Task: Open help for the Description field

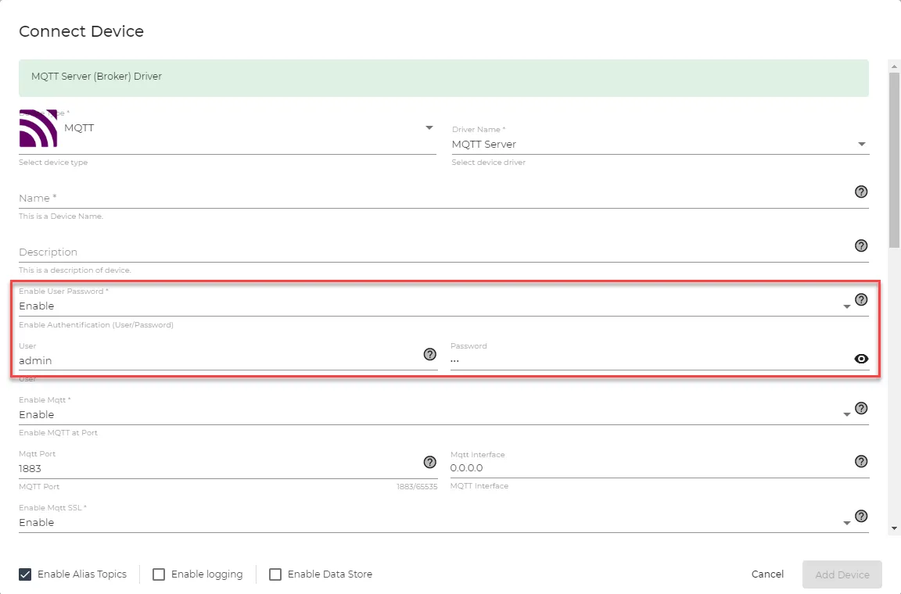Action: (861, 246)
